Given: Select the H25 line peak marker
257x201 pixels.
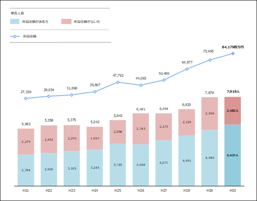Looking at the screenshot, I should [118, 82].
